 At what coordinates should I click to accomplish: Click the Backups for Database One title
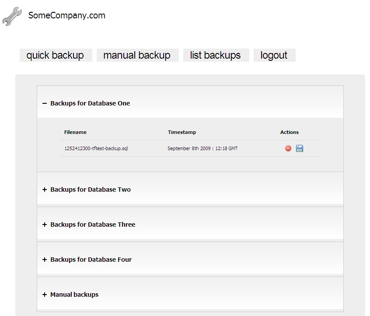(x=90, y=103)
